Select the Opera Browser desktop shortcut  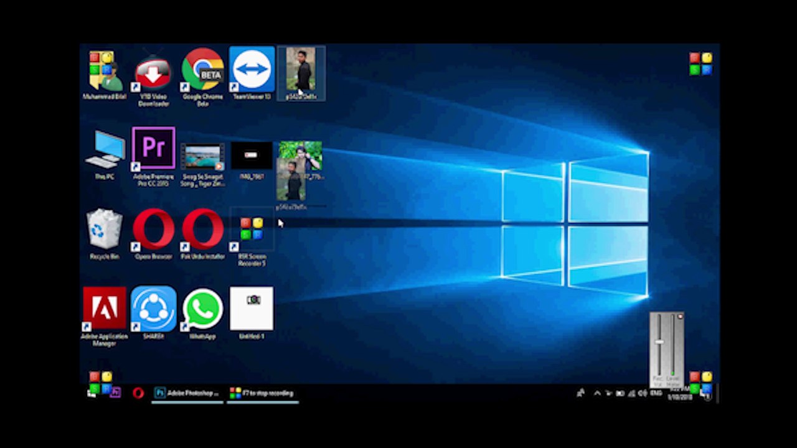[x=153, y=235]
